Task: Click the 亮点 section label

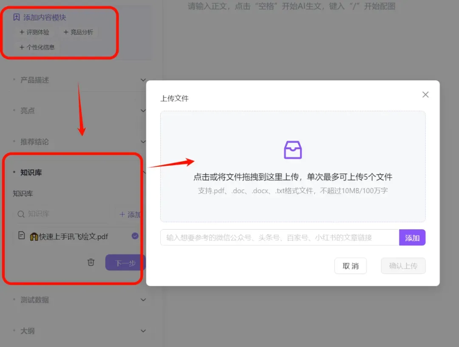Action: coord(28,111)
